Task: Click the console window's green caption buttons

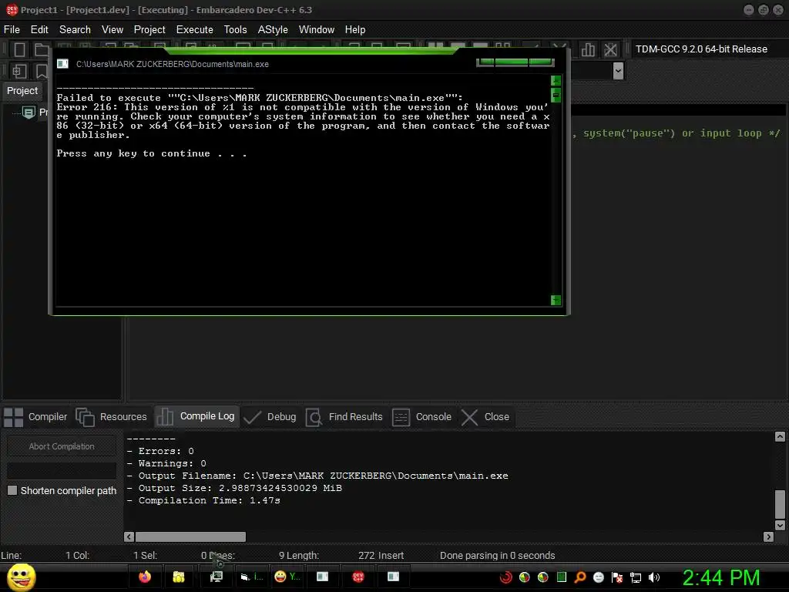Action: point(515,62)
